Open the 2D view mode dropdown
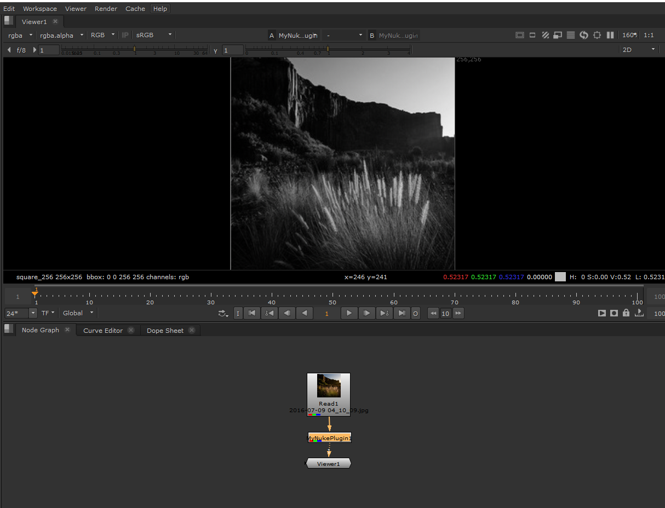 [638, 50]
